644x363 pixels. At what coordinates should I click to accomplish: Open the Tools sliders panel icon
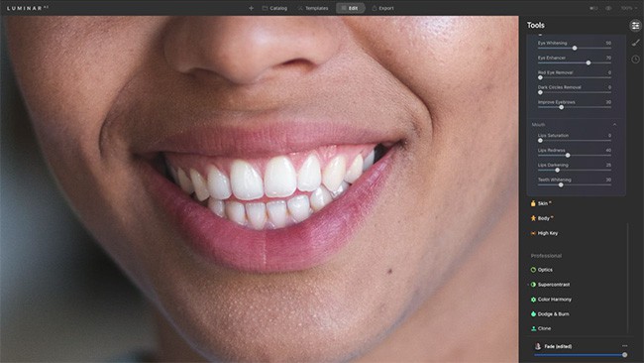(635, 26)
